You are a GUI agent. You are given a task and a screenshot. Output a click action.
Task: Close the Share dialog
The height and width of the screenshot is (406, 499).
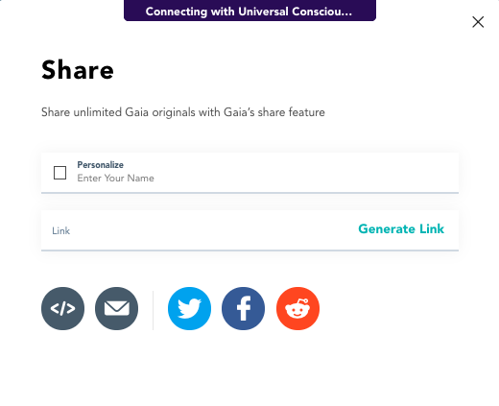[x=478, y=22]
